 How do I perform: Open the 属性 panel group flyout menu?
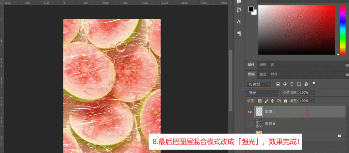(347, 65)
